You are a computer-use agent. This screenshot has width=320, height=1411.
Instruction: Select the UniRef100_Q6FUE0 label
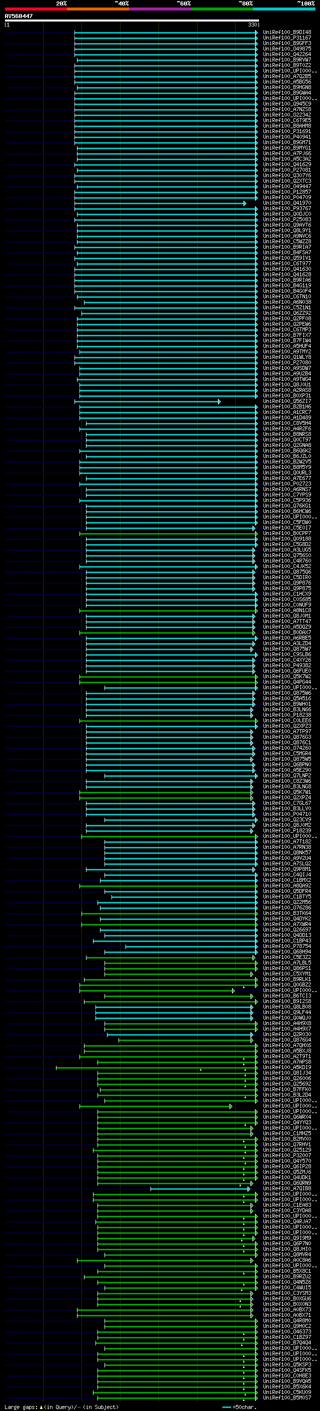click(287, 671)
